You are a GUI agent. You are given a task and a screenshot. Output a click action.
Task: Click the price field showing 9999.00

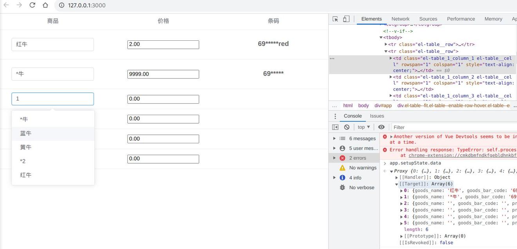point(163,74)
